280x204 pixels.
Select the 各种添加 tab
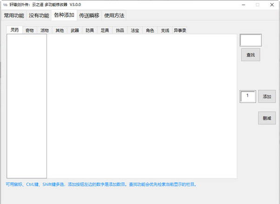pos(64,15)
